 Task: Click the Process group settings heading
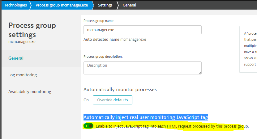(32, 30)
